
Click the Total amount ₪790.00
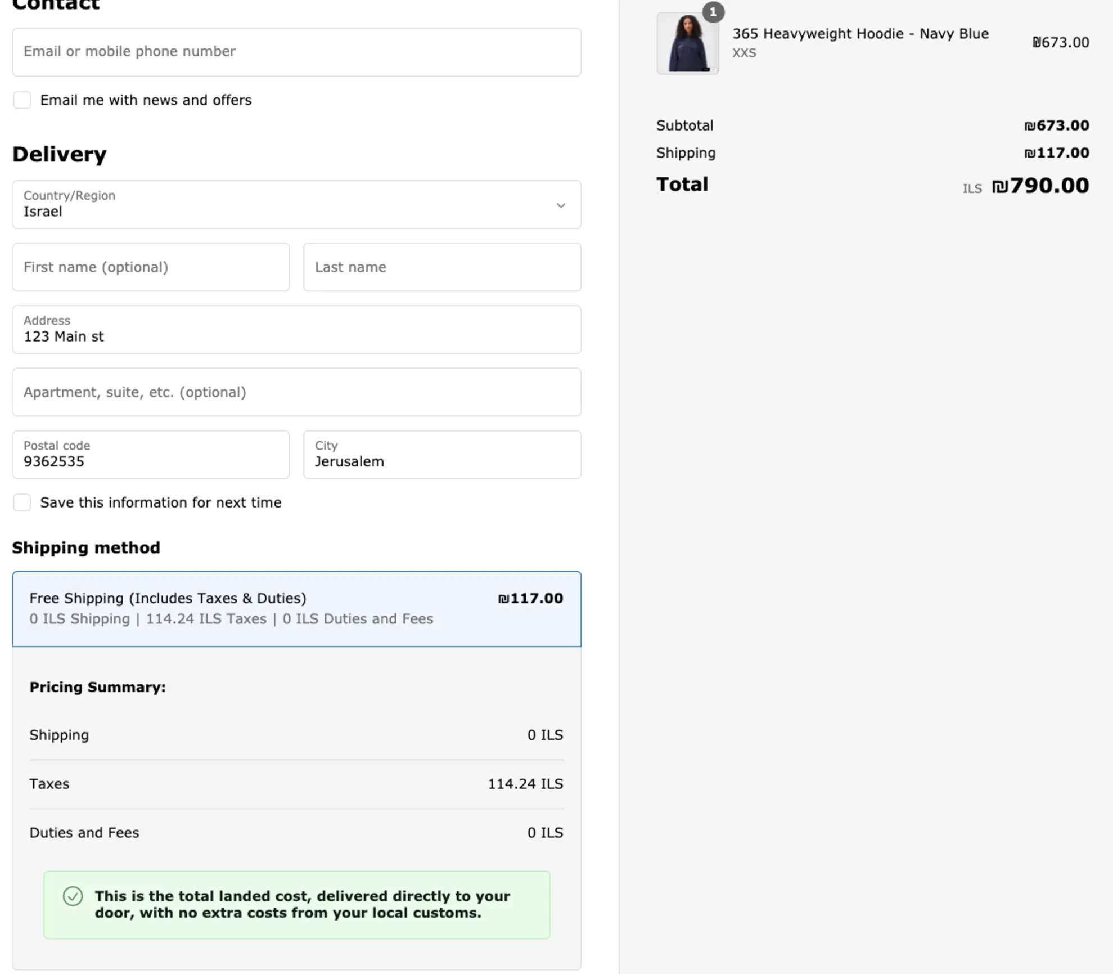(1040, 186)
